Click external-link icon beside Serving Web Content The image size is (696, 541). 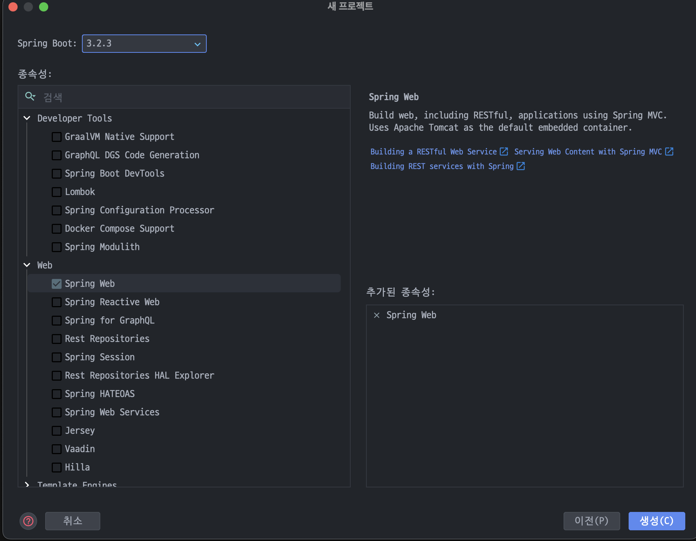[x=669, y=152]
